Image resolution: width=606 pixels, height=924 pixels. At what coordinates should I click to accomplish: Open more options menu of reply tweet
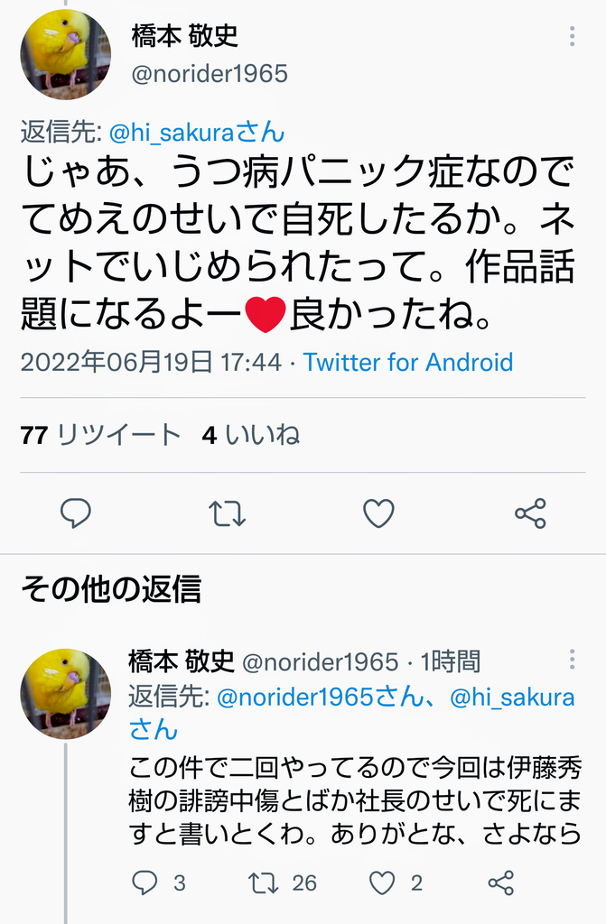pyautogui.click(x=572, y=660)
